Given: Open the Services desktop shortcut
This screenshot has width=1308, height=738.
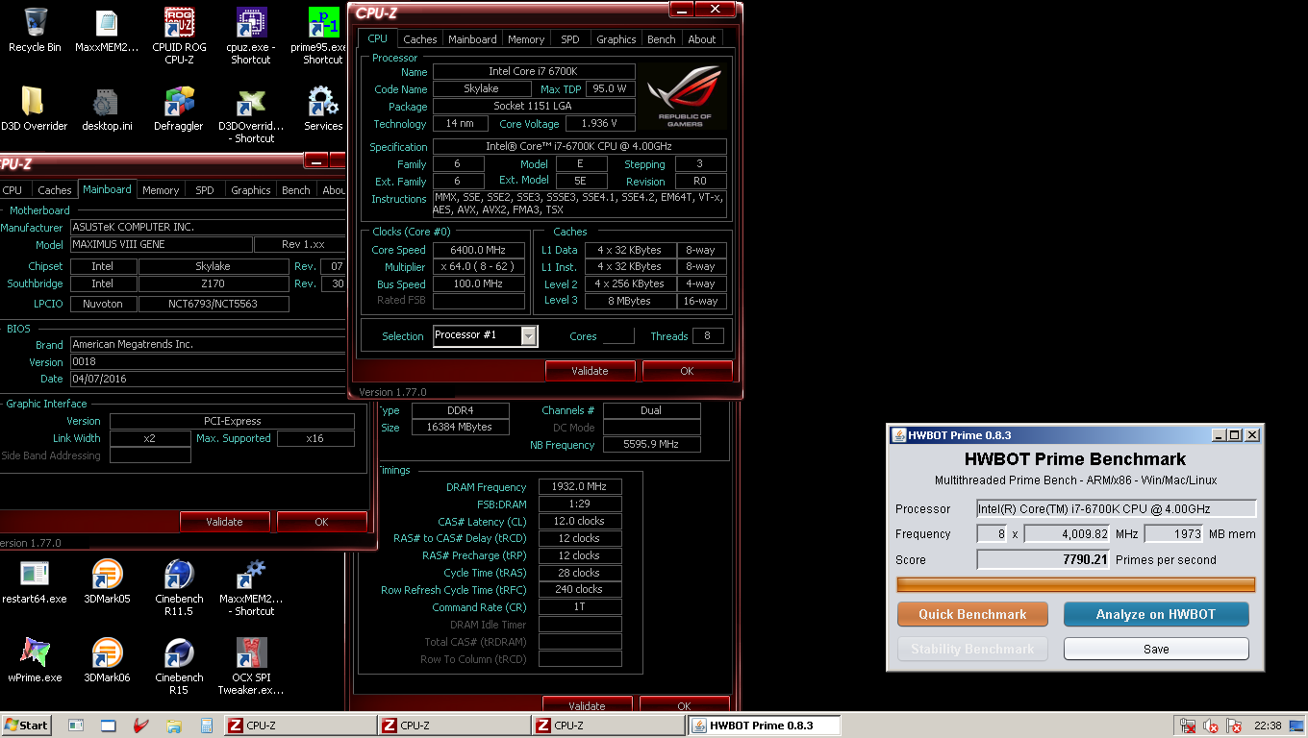Looking at the screenshot, I should [323, 109].
